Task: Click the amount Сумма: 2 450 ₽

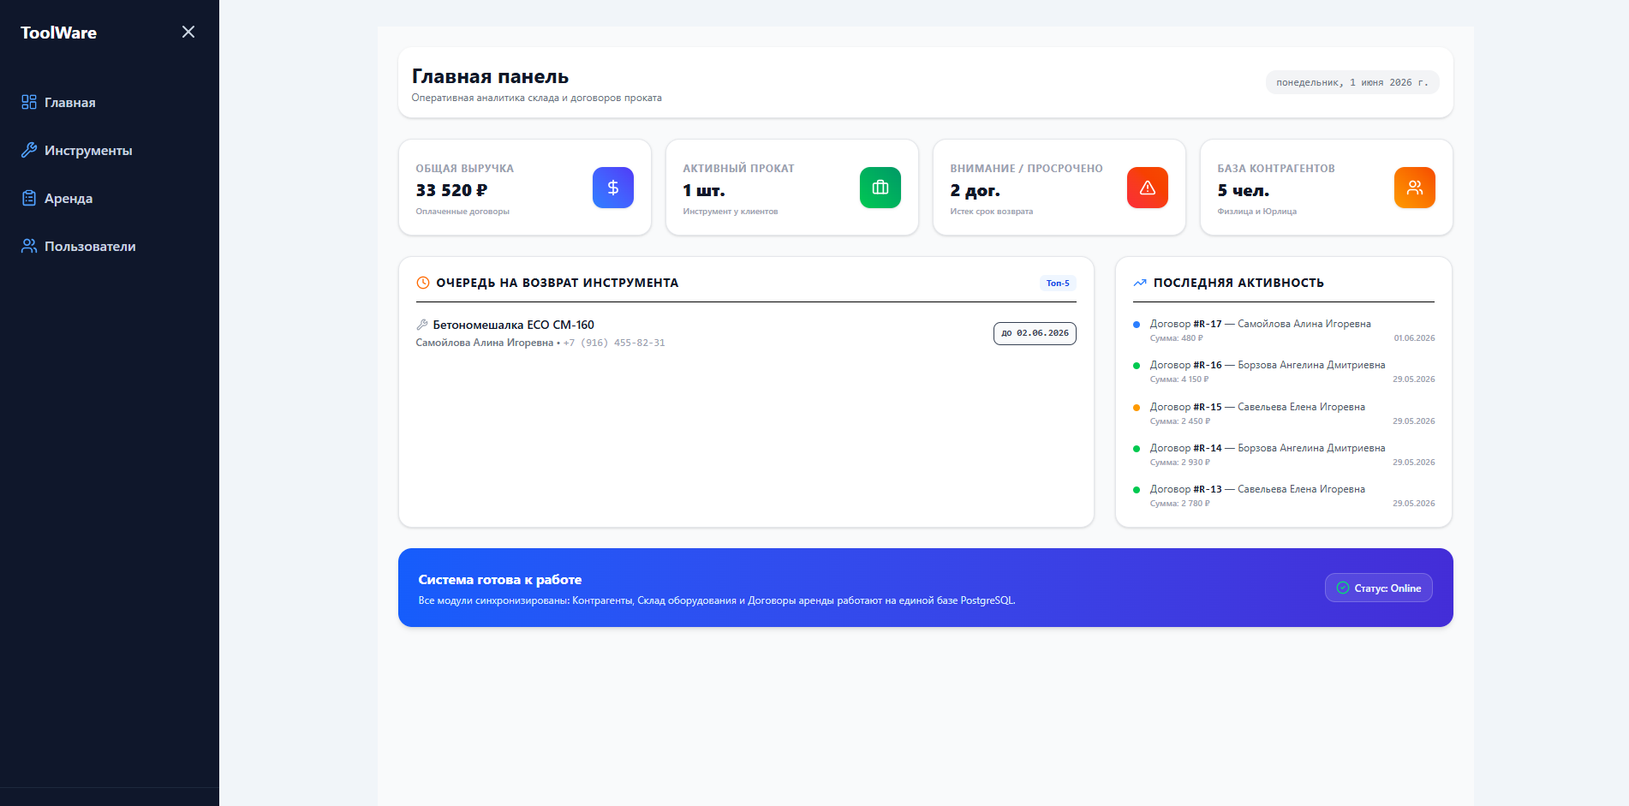Action: pyautogui.click(x=1180, y=421)
